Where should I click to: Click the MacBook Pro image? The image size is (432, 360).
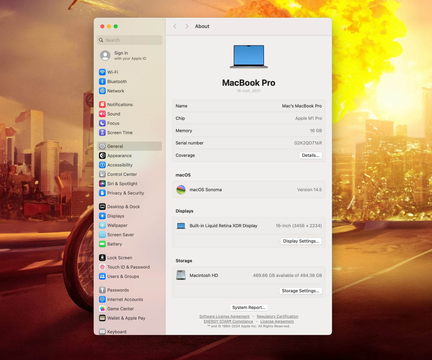[249, 57]
